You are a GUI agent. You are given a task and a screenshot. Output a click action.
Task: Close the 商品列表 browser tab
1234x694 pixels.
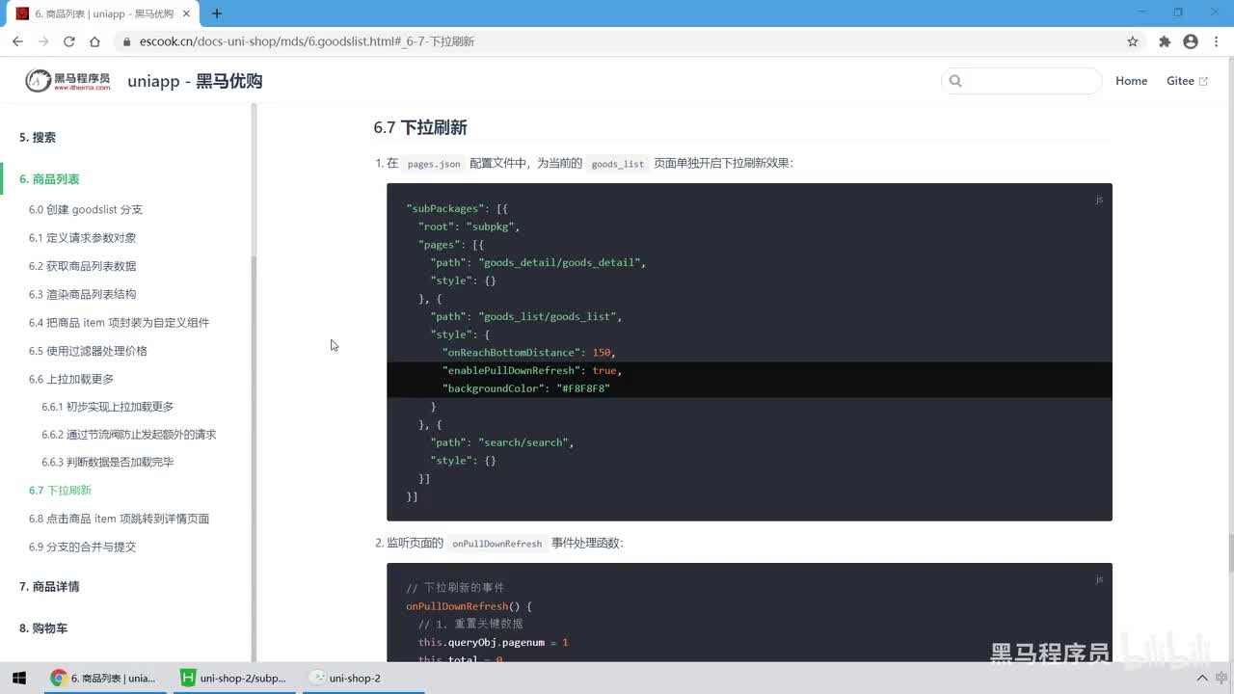tap(188, 13)
